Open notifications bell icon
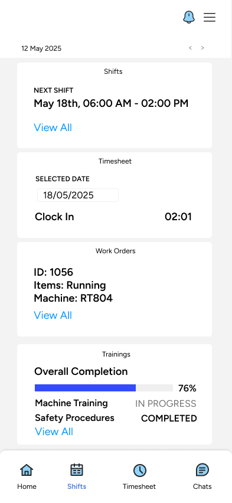This screenshot has width=232, height=503. (189, 17)
